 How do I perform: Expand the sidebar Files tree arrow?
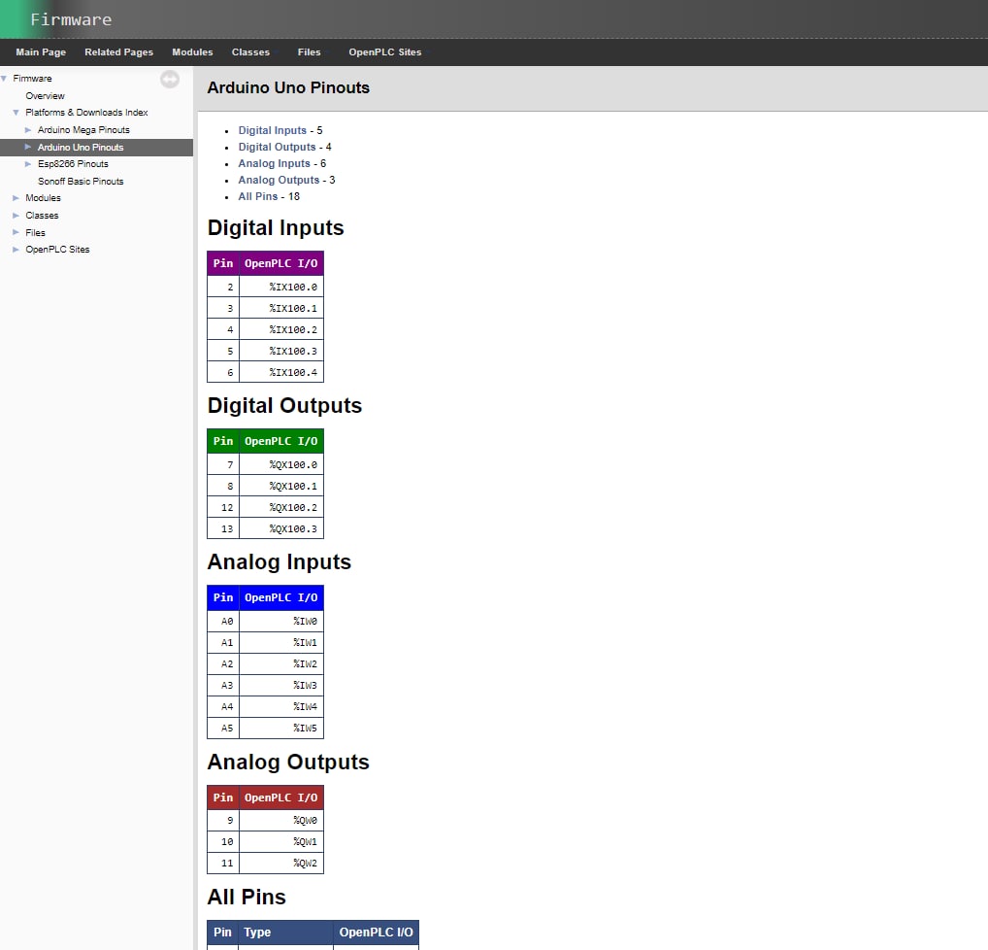coord(16,233)
